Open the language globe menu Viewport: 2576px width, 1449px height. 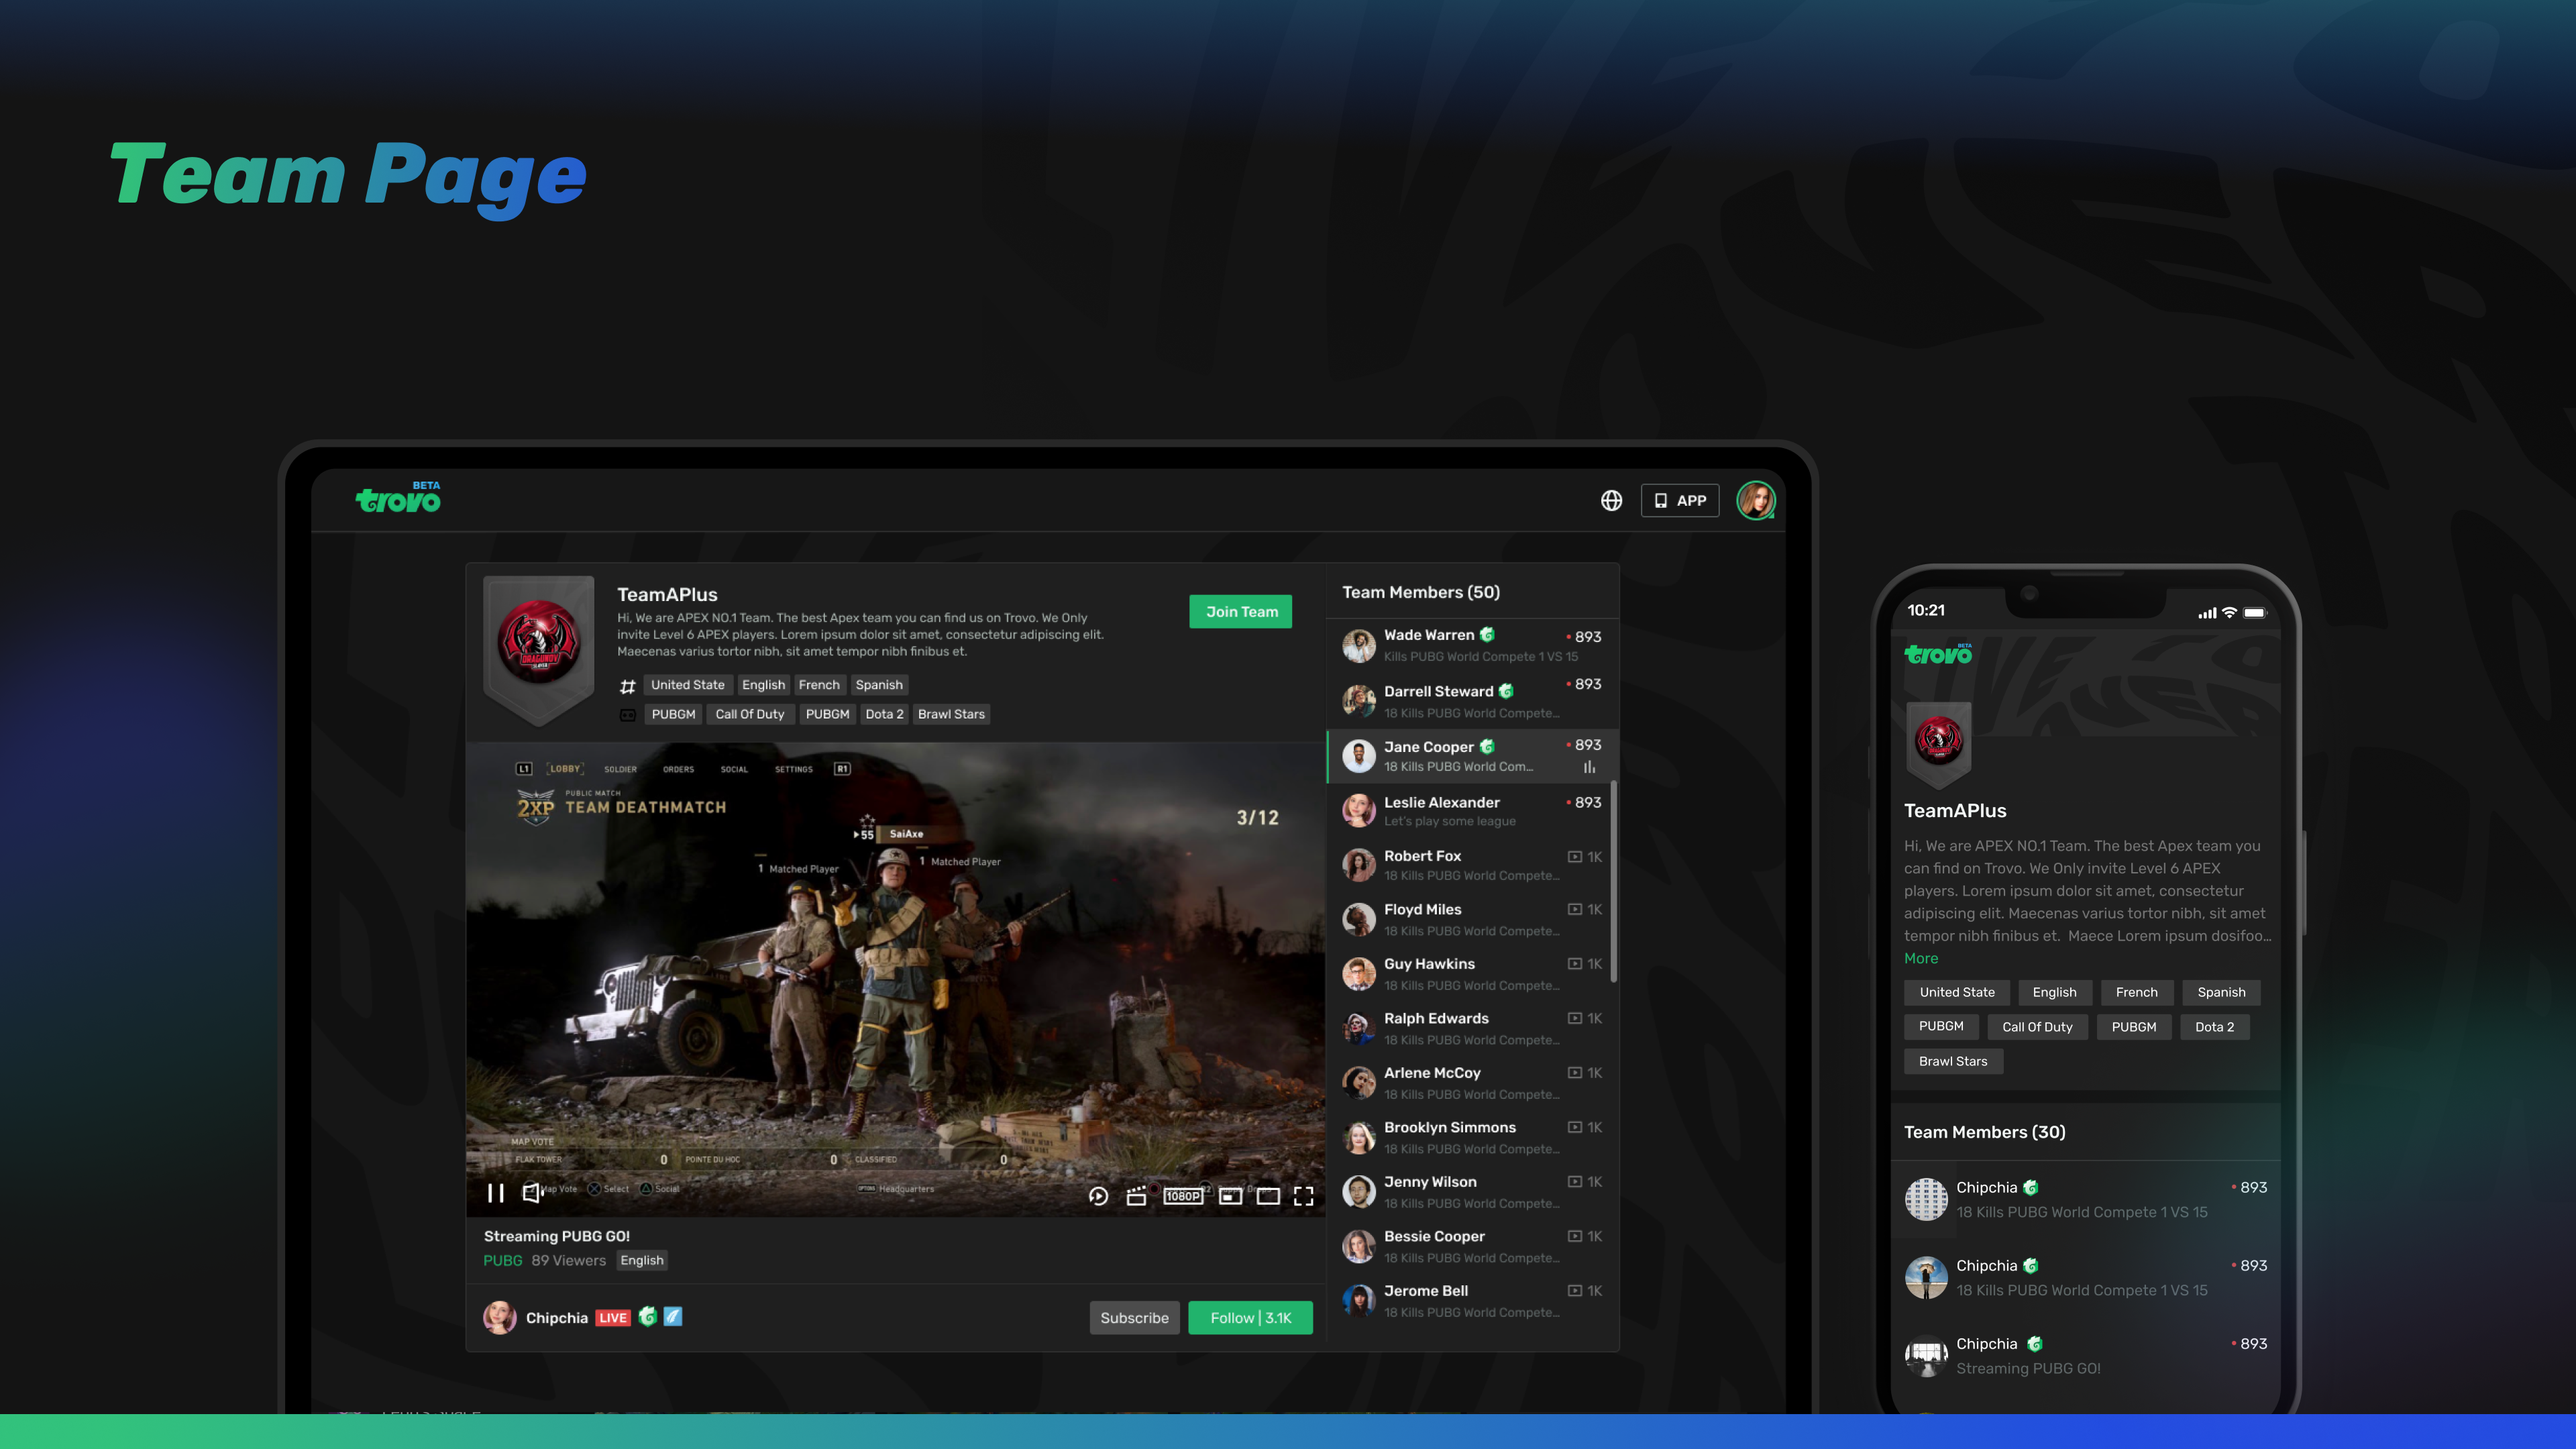coord(1611,500)
